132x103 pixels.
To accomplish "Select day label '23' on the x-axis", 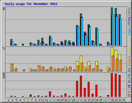I will (x=93, y=100).
